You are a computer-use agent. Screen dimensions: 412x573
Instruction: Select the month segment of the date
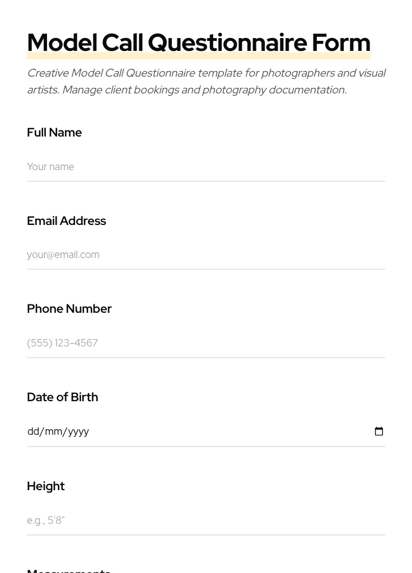coord(53,431)
